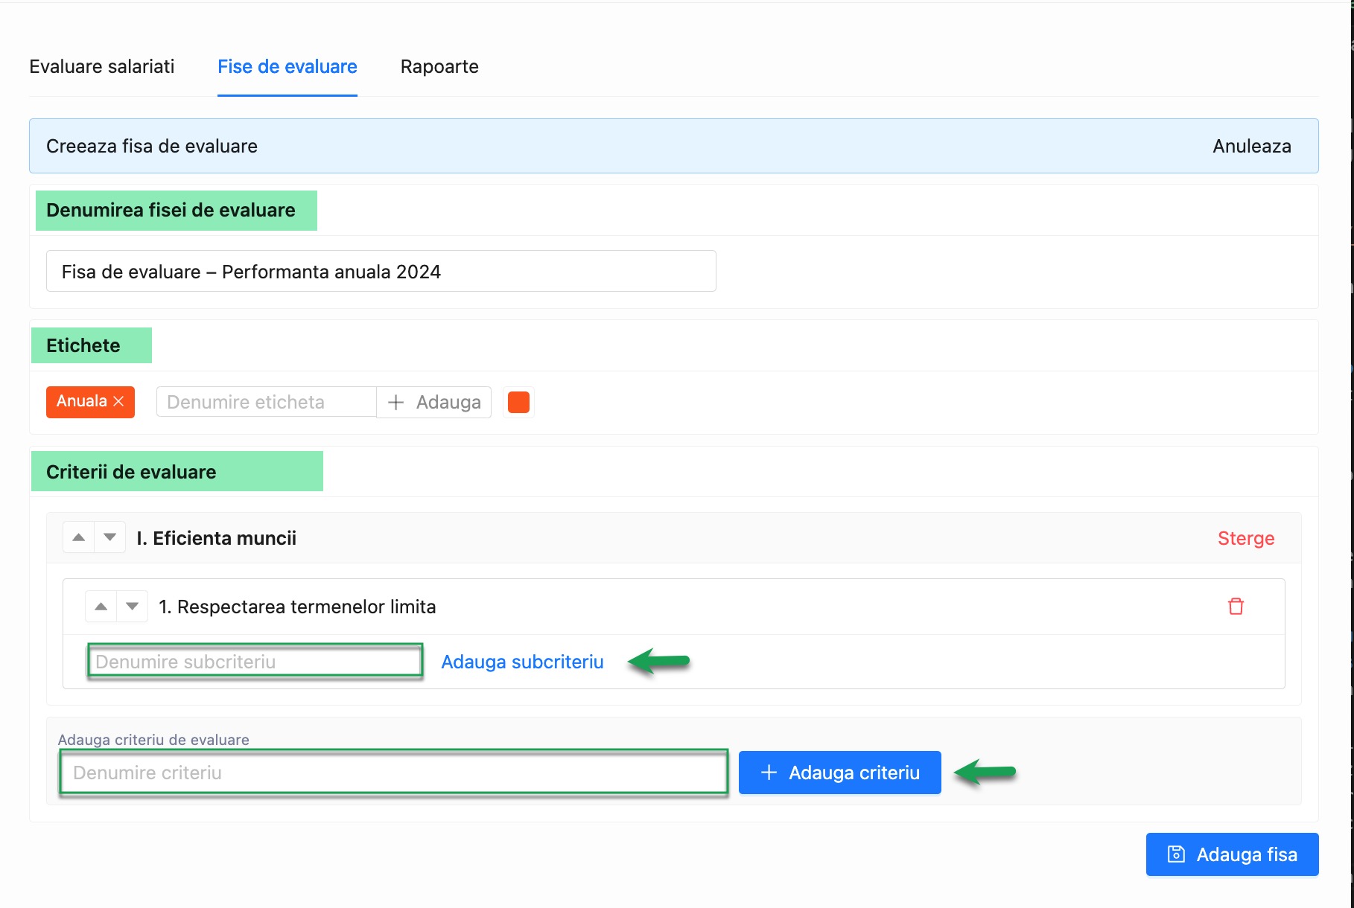
Task: Click the 1. Respectarea termenelor limita text
Action: [x=297, y=607]
